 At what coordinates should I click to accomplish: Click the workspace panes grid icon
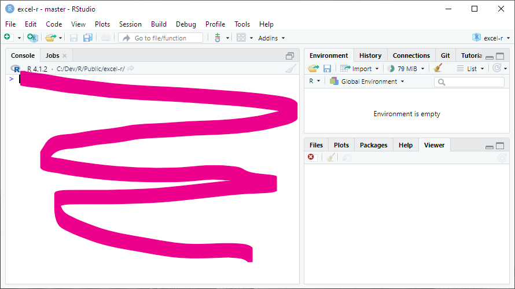[x=241, y=38]
